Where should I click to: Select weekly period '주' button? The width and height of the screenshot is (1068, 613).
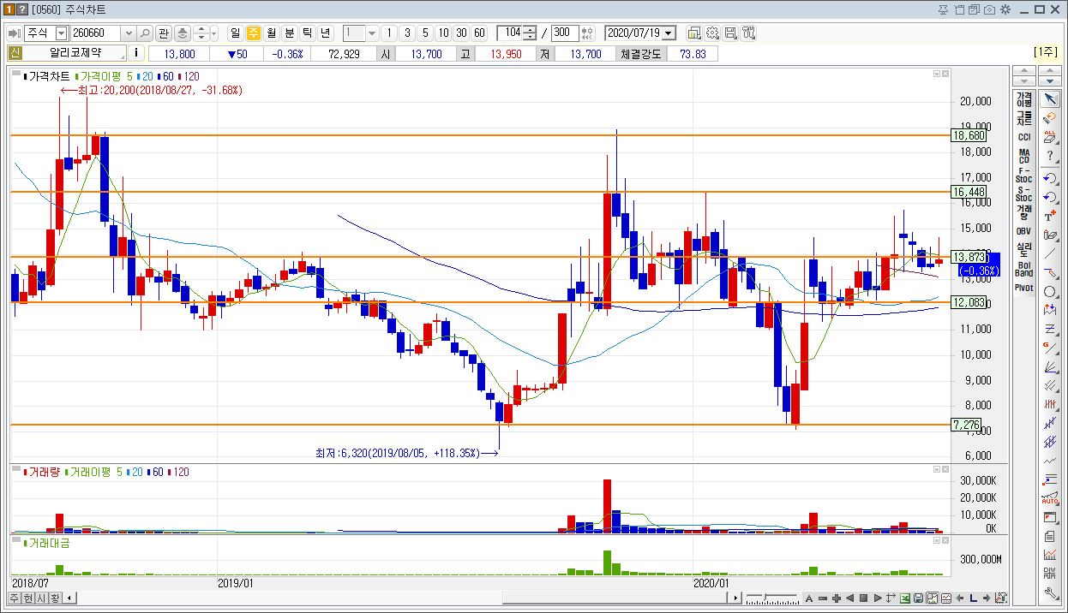pyautogui.click(x=253, y=33)
